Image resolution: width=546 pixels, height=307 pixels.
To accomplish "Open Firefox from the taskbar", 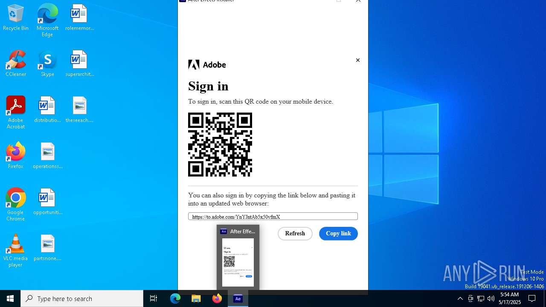I will click(217, 298).
